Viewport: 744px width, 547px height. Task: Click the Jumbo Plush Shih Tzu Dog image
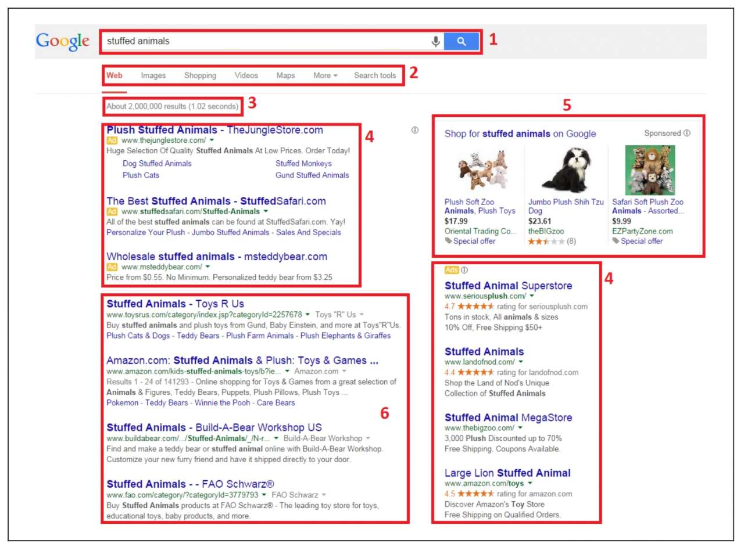tap(566, 170)
